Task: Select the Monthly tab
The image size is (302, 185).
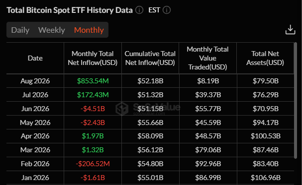Action: 89,30
